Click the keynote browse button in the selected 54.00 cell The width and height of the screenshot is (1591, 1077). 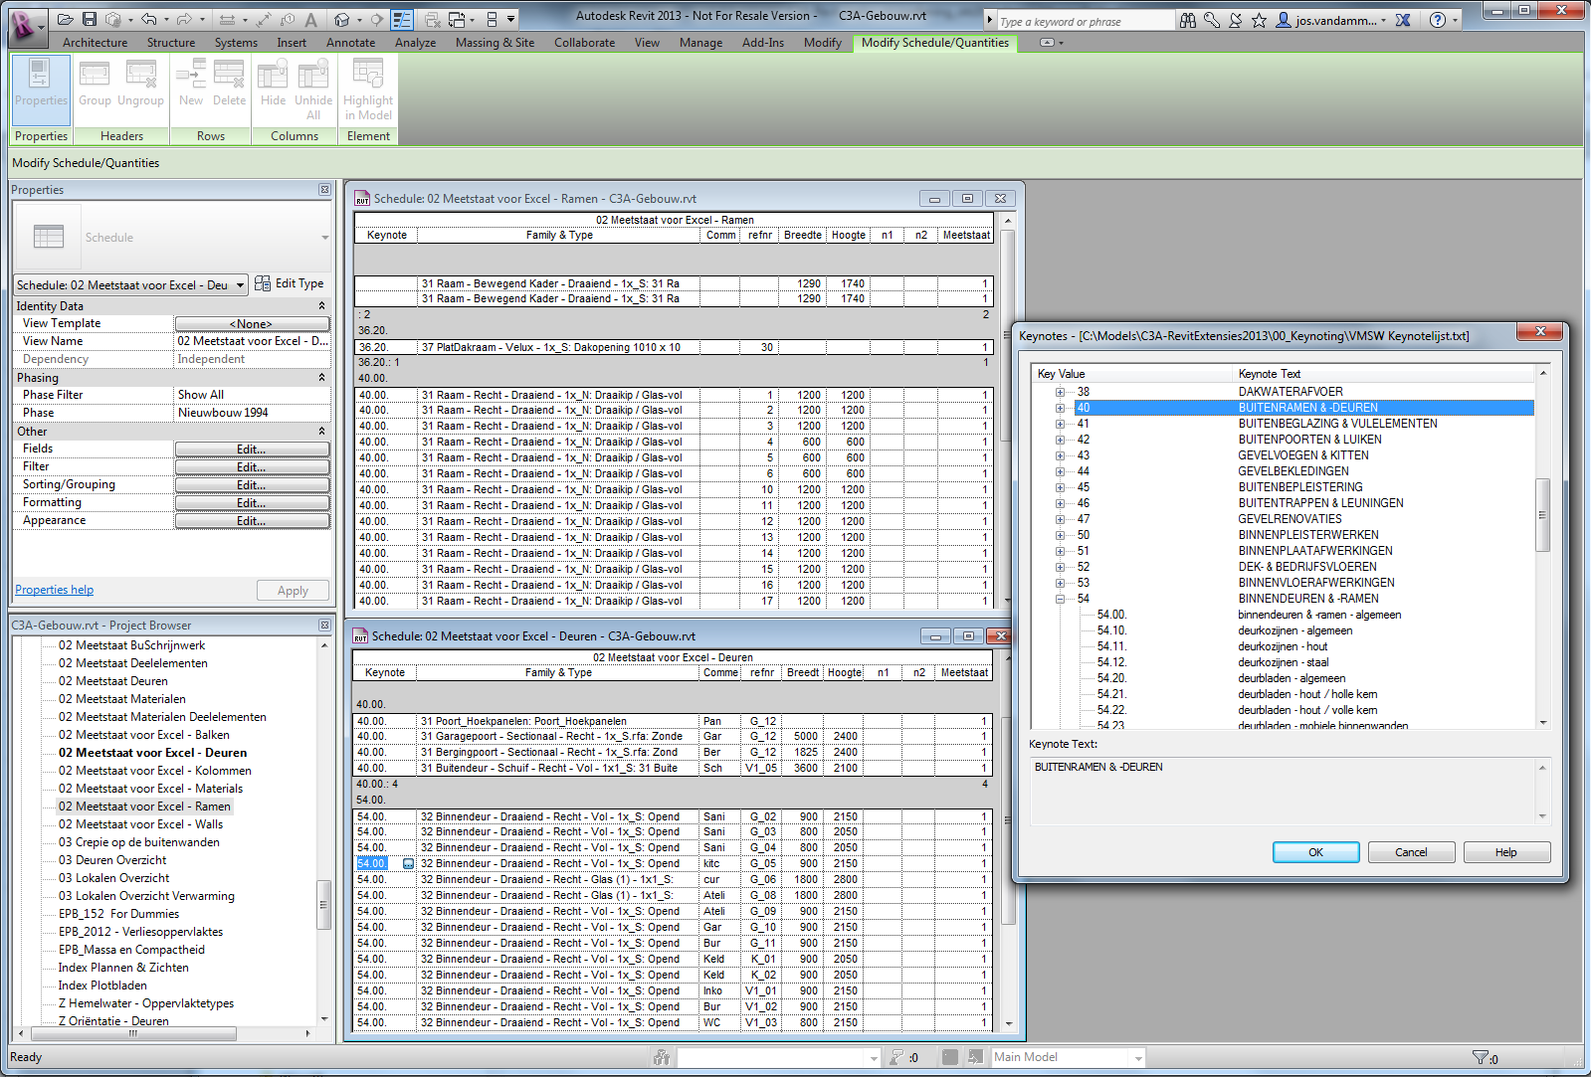click(408, 863)
